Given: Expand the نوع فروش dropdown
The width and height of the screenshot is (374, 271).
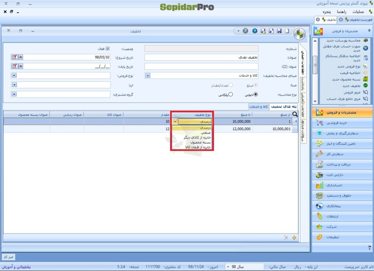Looking at the screenshot, I should pos(14,75).
